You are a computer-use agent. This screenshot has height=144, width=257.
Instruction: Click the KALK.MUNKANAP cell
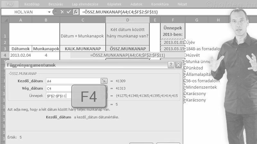point(83,49)
